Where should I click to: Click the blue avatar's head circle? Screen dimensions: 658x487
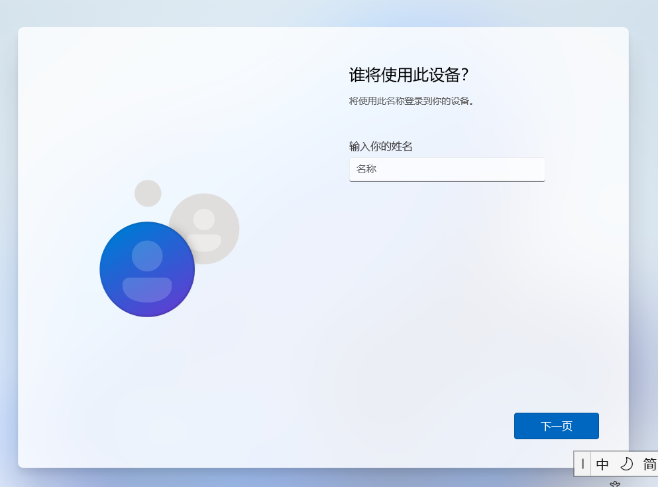(147, 256)
